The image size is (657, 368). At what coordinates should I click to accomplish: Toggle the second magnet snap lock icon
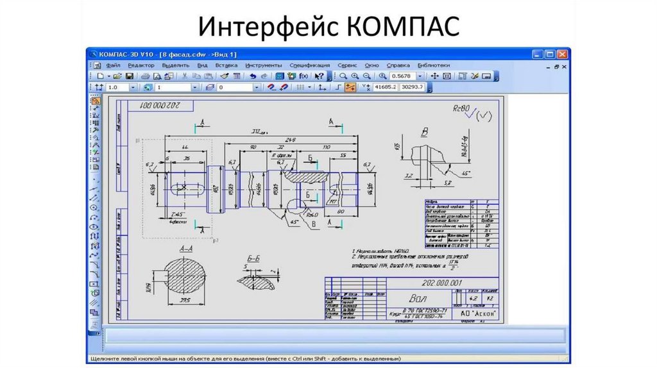point(284,87)
